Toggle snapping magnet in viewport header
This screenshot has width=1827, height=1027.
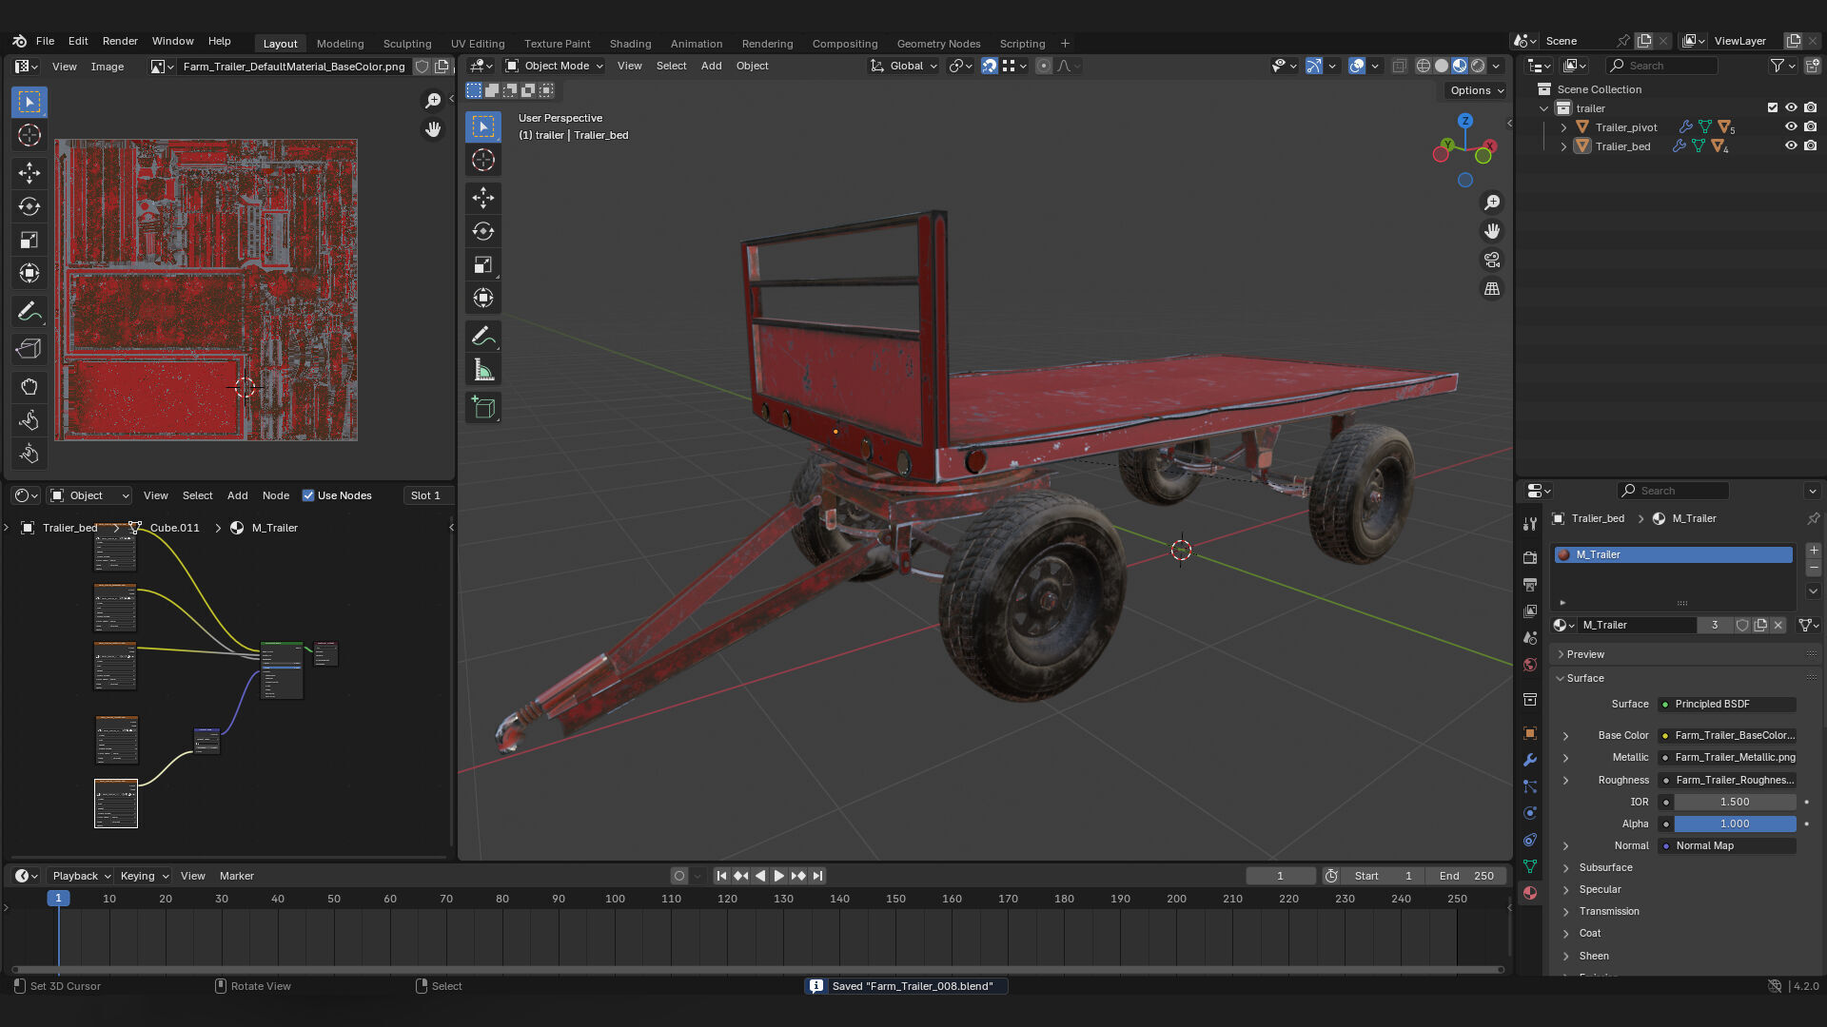(990, 66)
